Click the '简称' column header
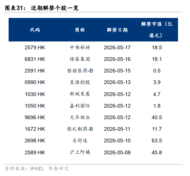190x176 pixels. pos(80,30)
